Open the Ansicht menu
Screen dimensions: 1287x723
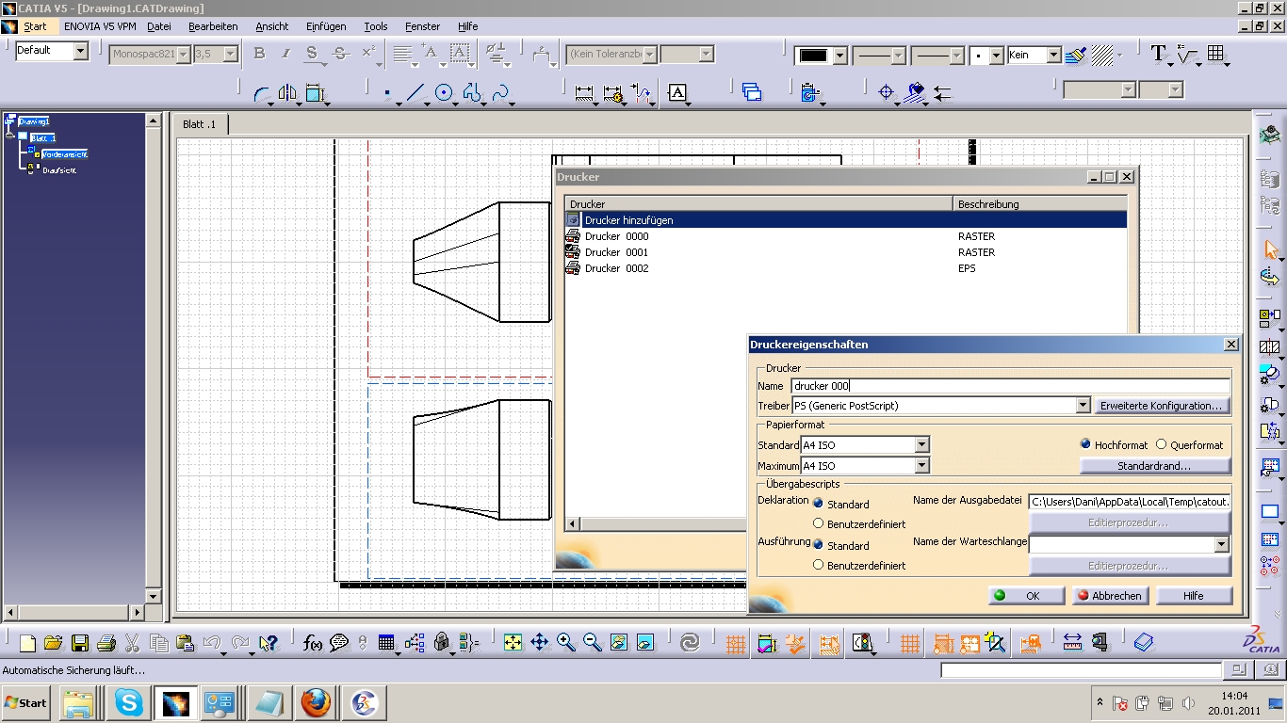coord(272,26)
